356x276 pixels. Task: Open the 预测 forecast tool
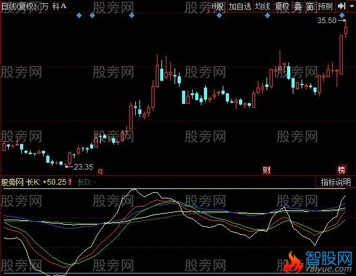pos(325,7)
